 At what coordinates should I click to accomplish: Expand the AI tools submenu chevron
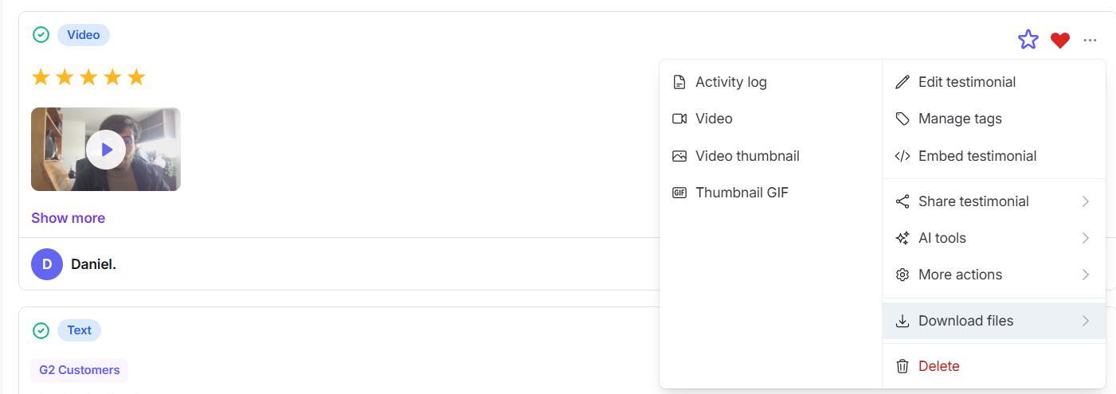click(1086, 238)
